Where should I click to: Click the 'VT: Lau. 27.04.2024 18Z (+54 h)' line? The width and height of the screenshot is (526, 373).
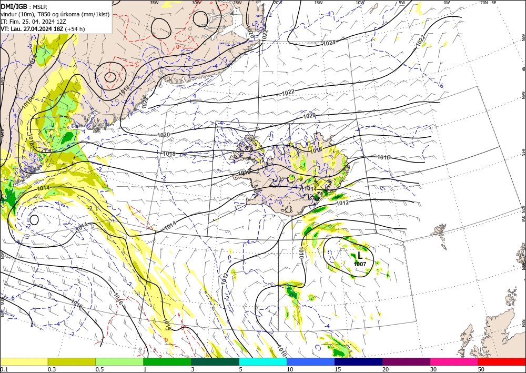(43, 29)
